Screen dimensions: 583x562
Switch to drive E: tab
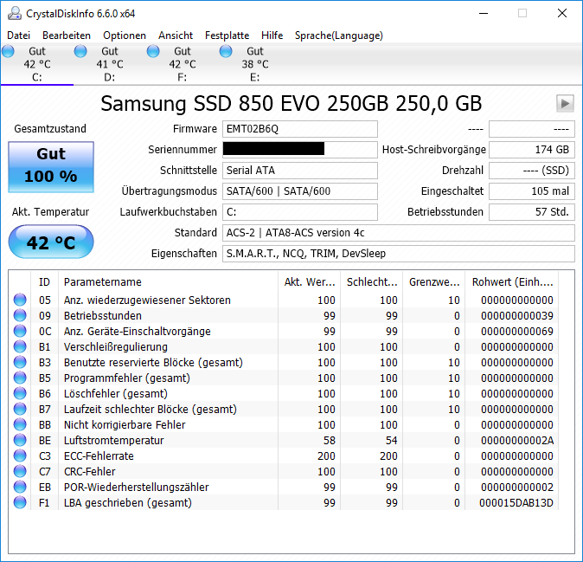pyautogui.click(x=254, y=64)
